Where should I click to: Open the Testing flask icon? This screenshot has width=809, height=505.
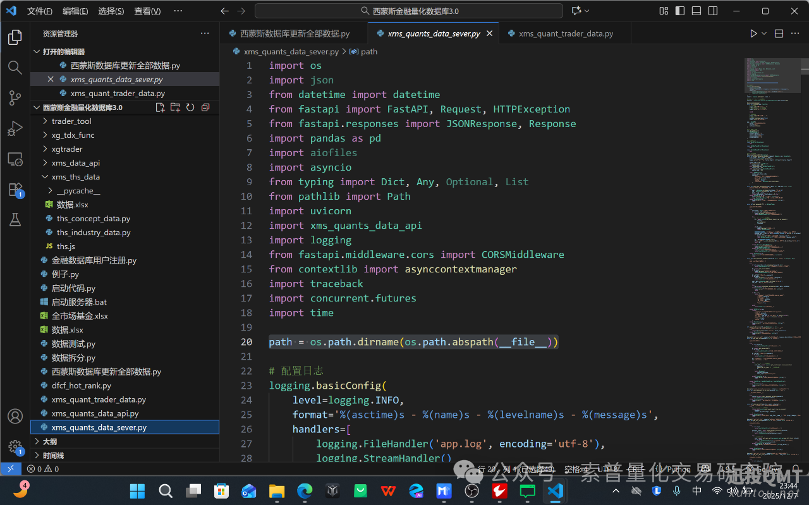(x=15, y=219)
